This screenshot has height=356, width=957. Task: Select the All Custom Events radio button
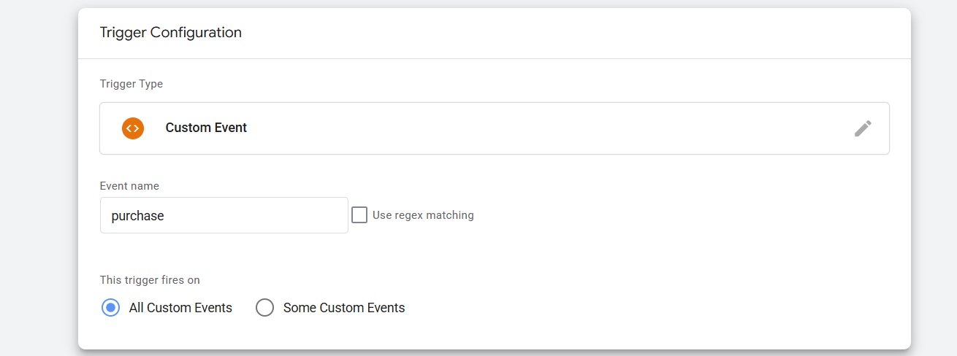tap(110, 308)
